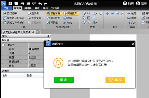The width and height of the screenshot is (149, 98).
Task: Click the rotate view icon in 浏览 group
Action: click(x=117, y=13)
